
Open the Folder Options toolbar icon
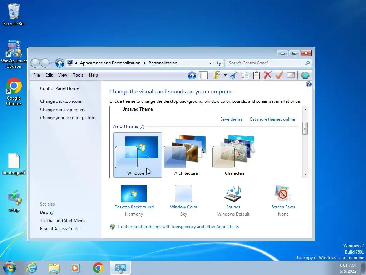[x=217, y=75]
